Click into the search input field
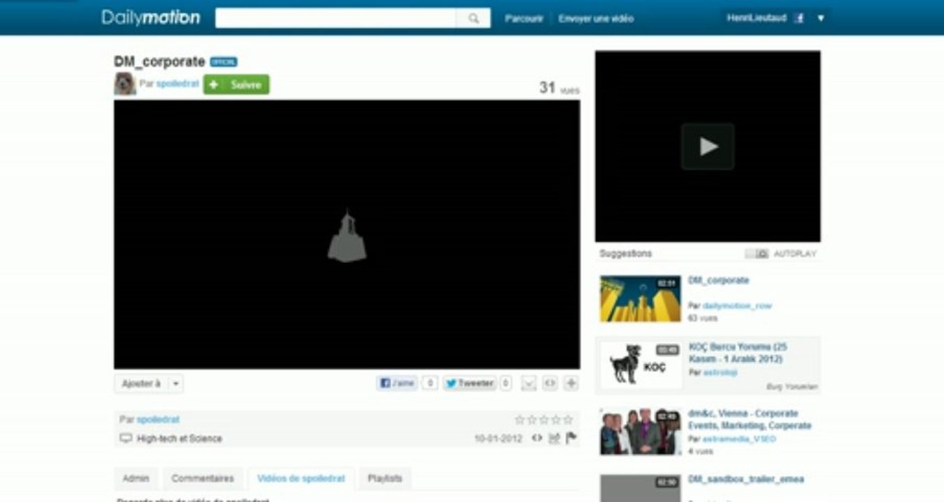Viewport: 944px width, 502px height. (336, 18)
